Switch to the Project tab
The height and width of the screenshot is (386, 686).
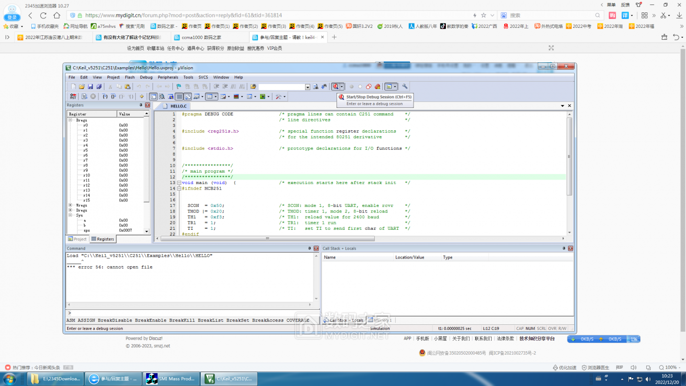(x=77, y=239)
